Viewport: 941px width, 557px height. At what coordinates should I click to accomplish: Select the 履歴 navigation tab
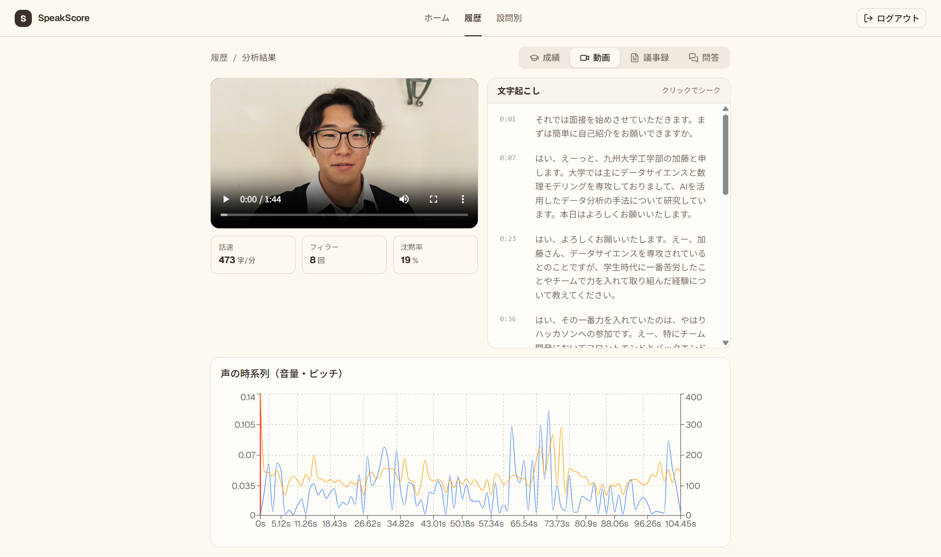pyautogui.click(x=473, y=18)
